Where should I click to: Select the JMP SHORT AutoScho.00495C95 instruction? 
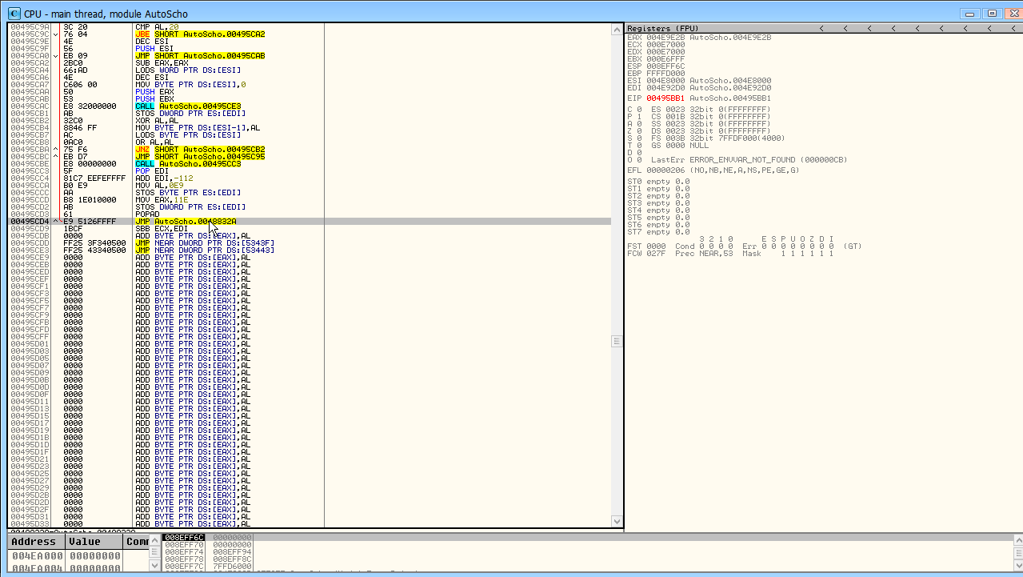pyautogui.click(x=200, y=156)
